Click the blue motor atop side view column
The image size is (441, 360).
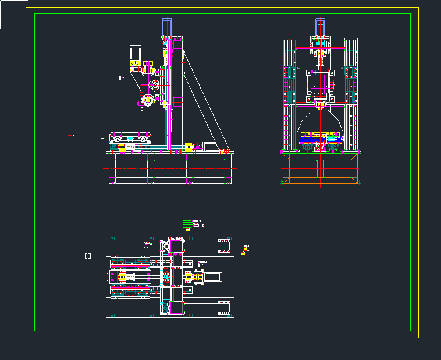pos(167,27)
